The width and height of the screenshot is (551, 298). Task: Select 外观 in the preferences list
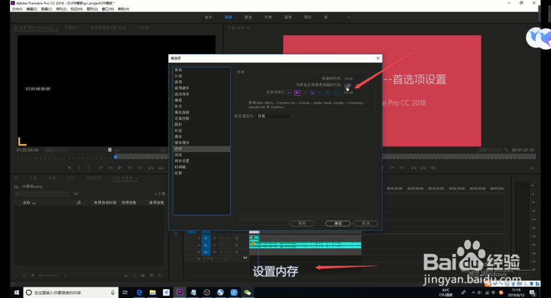coord(179,76)
